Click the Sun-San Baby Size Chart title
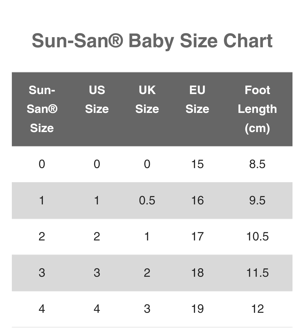The width and height of the screenshot is (297, 328). click(x=152, y=41)
